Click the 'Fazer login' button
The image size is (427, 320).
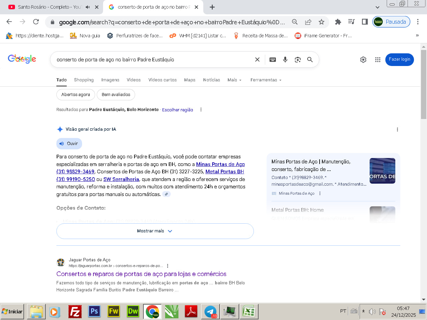coord(399,59)
